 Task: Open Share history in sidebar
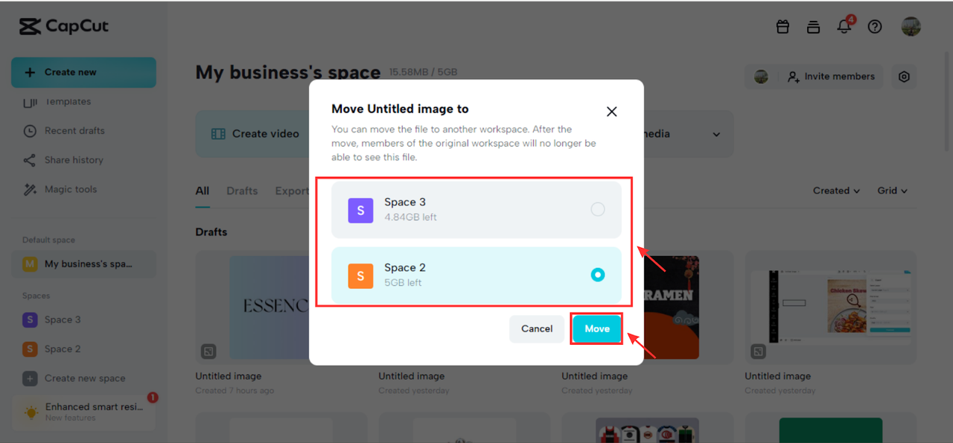[x=74, y=160]
